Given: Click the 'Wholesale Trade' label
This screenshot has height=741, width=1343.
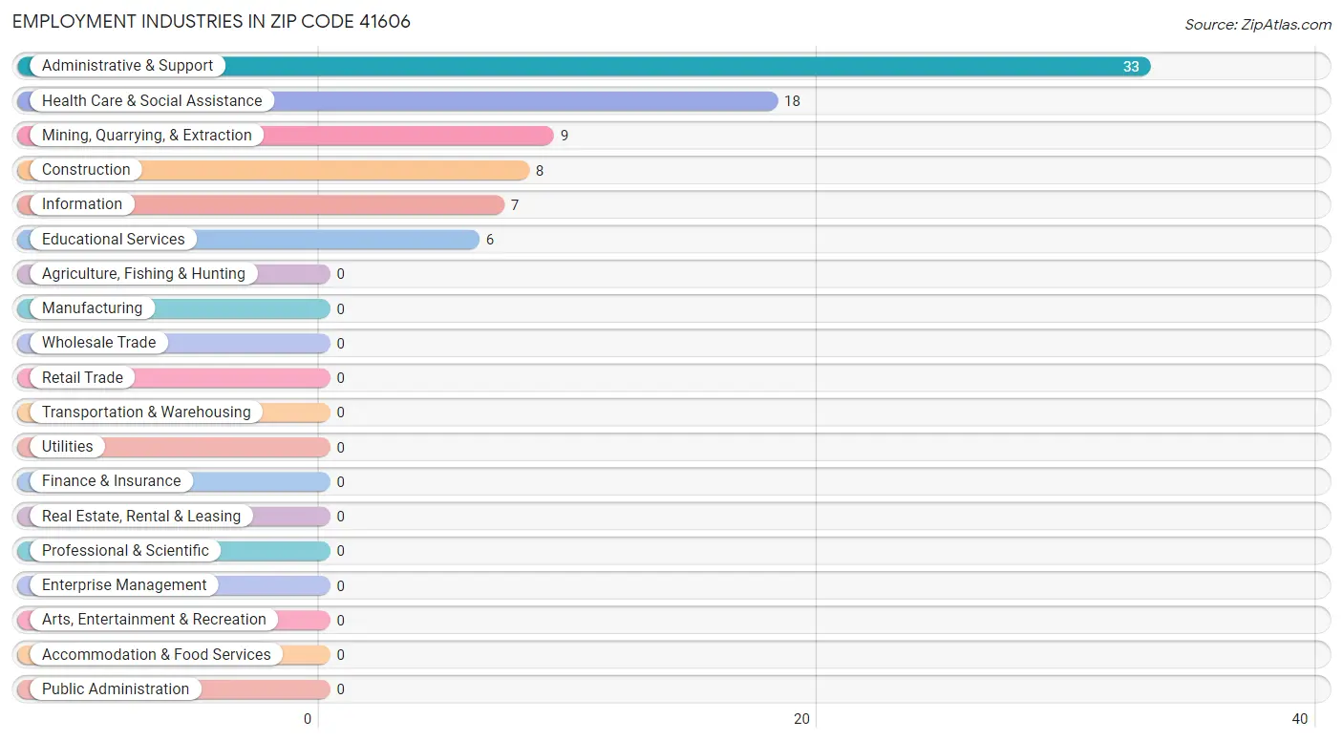Looking at the screenshot, I should coord(98,343).
